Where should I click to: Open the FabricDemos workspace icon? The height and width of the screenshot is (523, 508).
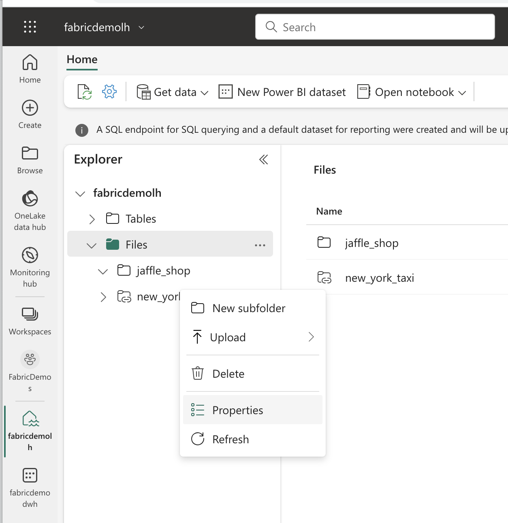pos(30,359)
